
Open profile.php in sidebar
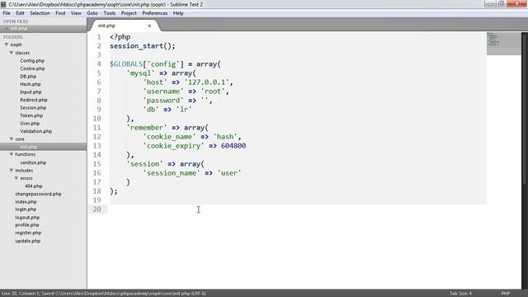click(x=27, y=225)
